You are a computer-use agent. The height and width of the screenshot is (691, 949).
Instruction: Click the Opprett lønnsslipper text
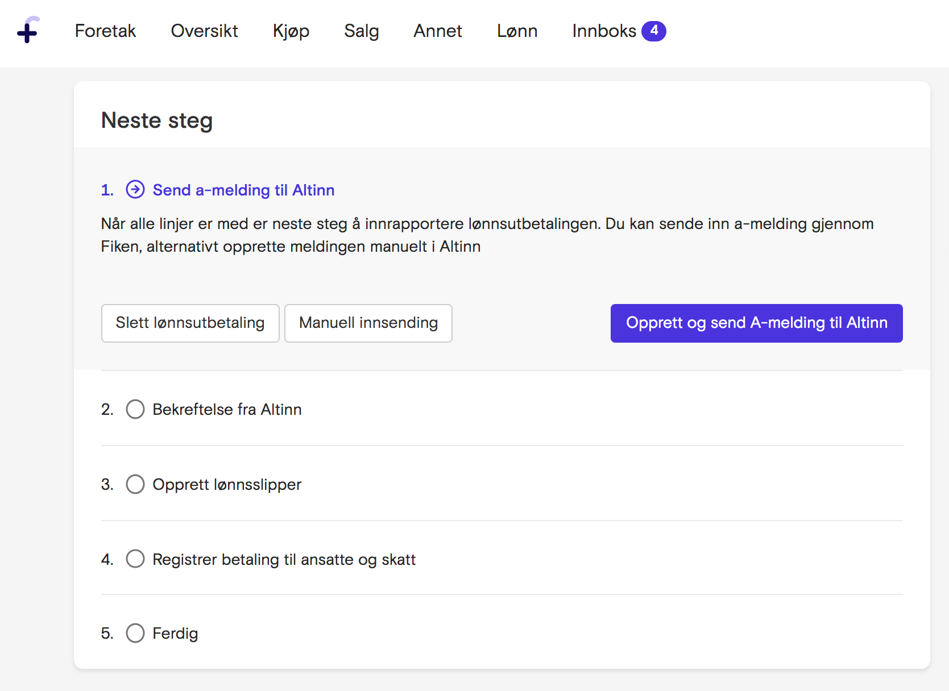(x=227, y=485)
